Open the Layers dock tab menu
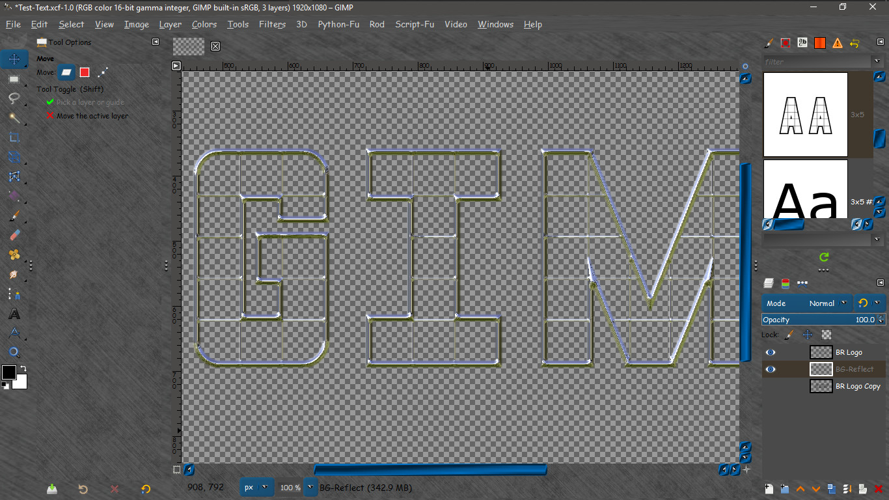Image resolution: width=889 pixels, height=500 pixels. [881, 283]
